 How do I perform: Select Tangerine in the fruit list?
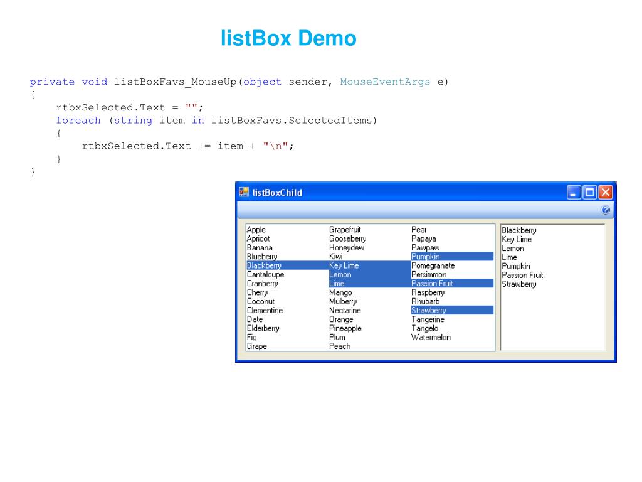[428, 319]
